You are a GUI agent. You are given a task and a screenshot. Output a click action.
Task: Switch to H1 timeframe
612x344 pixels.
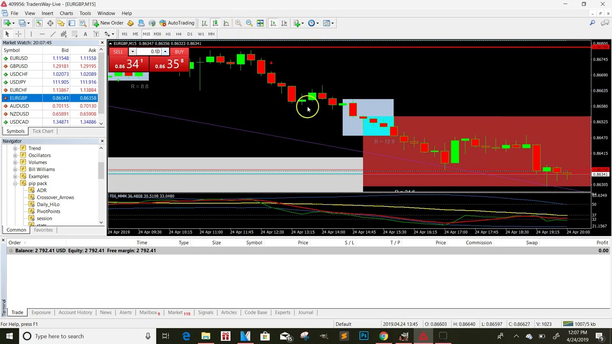coord(168,34)
